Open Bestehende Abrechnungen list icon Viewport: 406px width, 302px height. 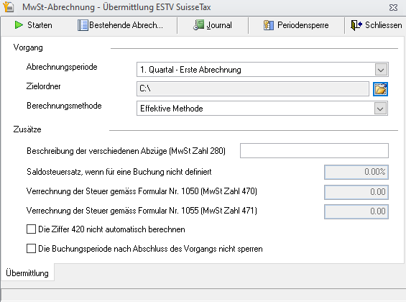(83, 25)
